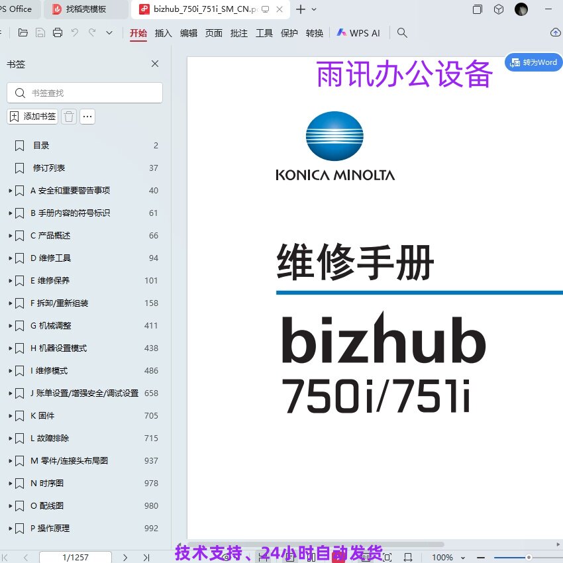563x563 pixels.
Task: Expand the G 机械调整 bookmark
Action: click(11, 326)
